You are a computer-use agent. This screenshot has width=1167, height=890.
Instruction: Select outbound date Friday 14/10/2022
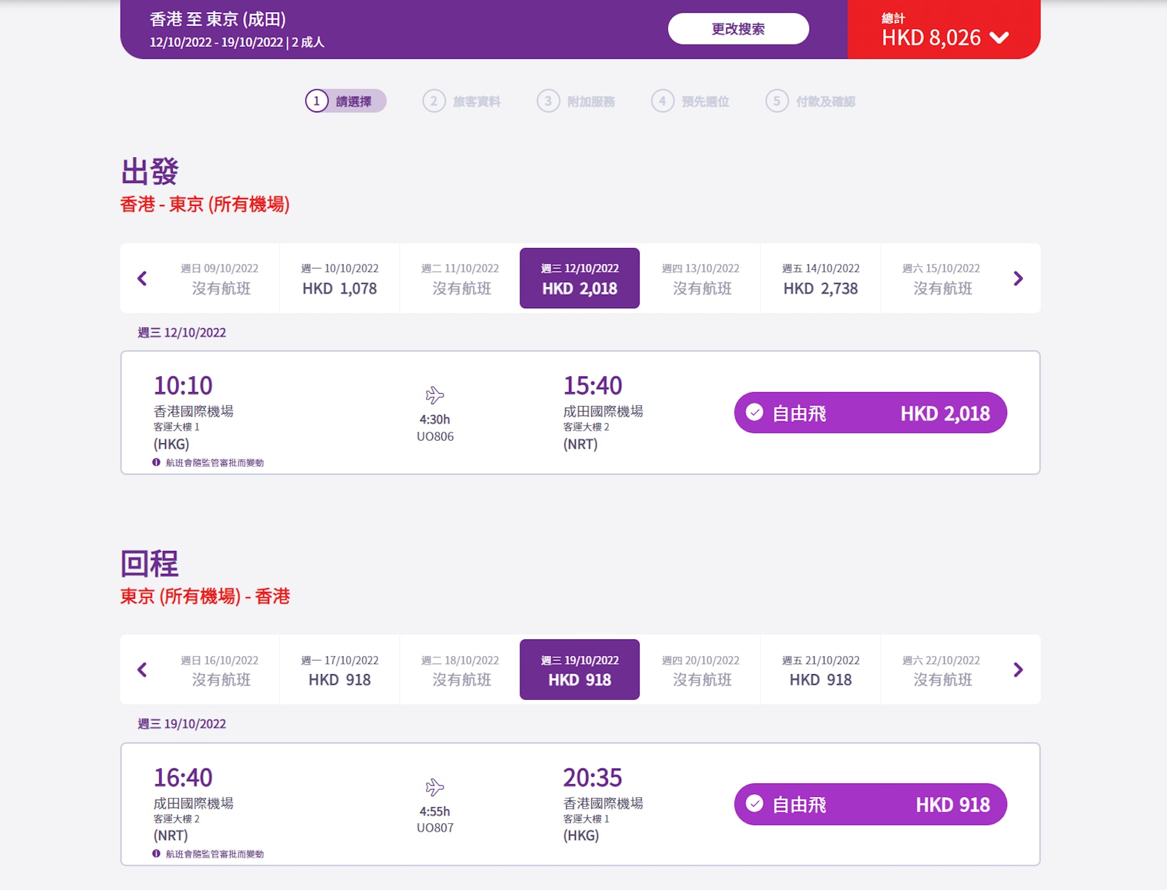point(821,278)
